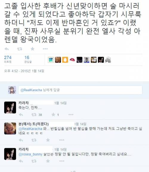
Task: View the 274 retweets list
Action: (x=8, y=59)
